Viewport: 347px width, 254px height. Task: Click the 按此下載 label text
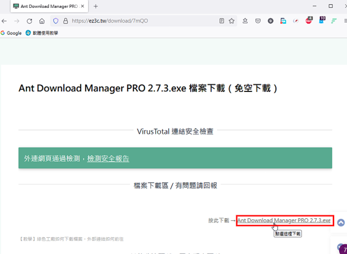tap(218, 220)
